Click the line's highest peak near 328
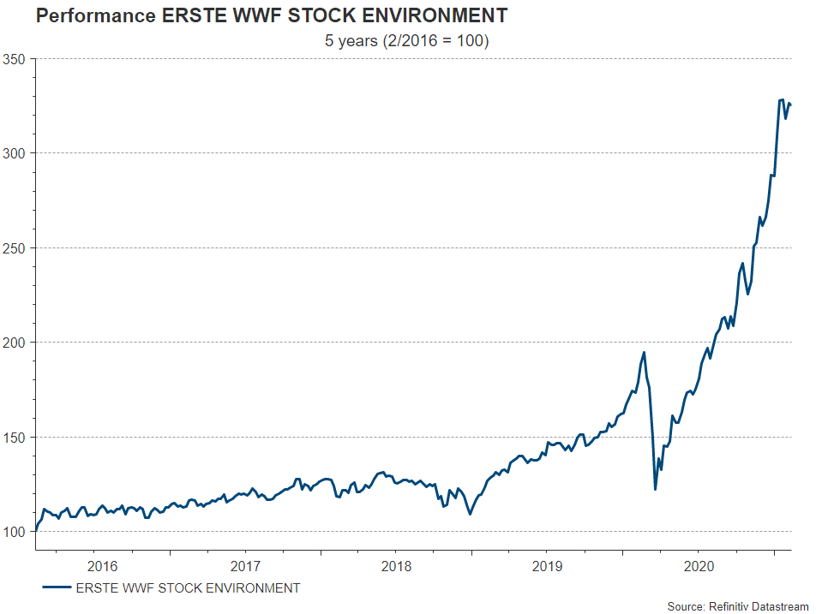Screen dimensions: 816x614 pyautogui.click(x=781, y=100)
